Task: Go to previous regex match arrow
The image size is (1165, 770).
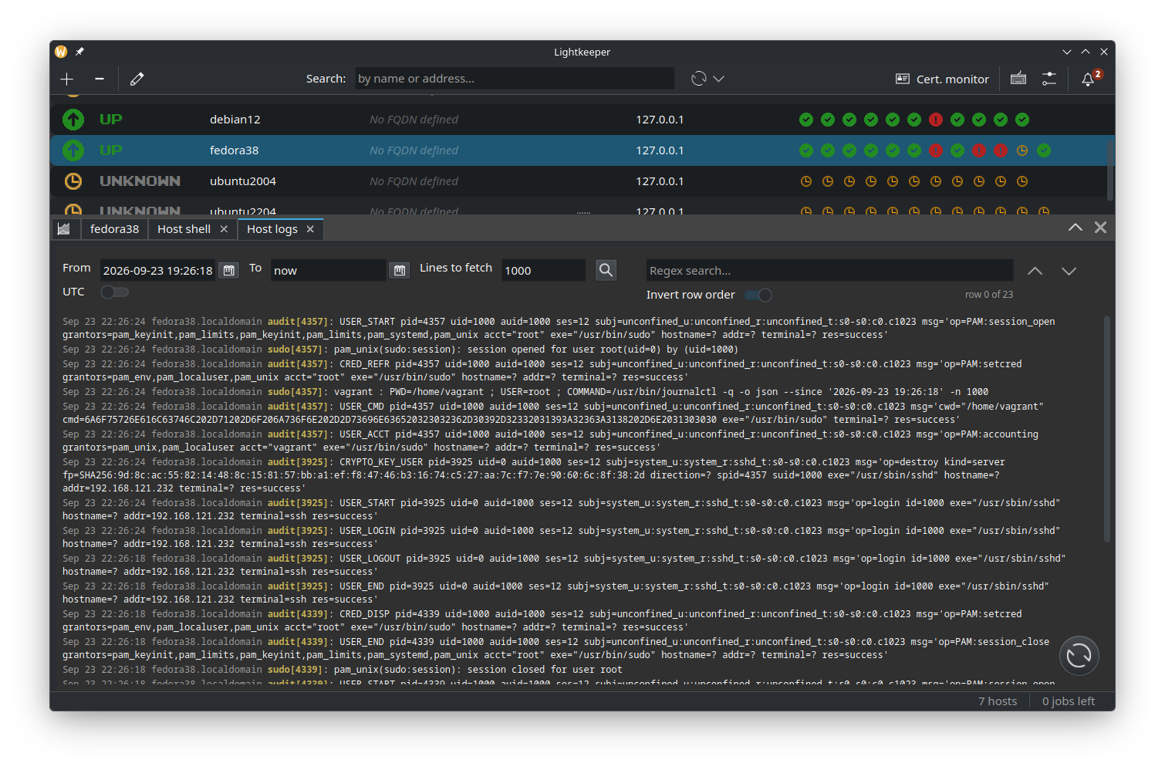Action: pyautogui.click(x=1035, y=271)
